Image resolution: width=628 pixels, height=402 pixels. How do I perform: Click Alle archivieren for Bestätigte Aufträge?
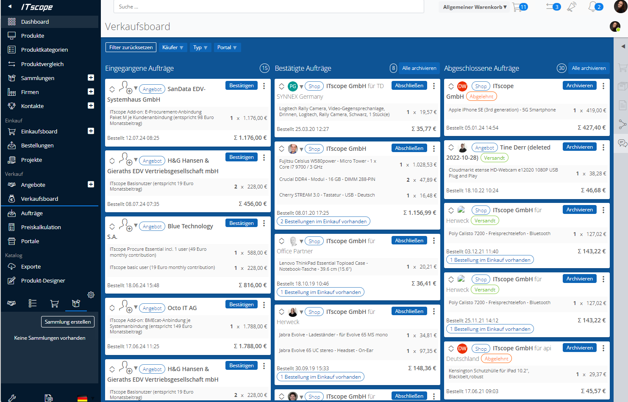click(419, 68)
